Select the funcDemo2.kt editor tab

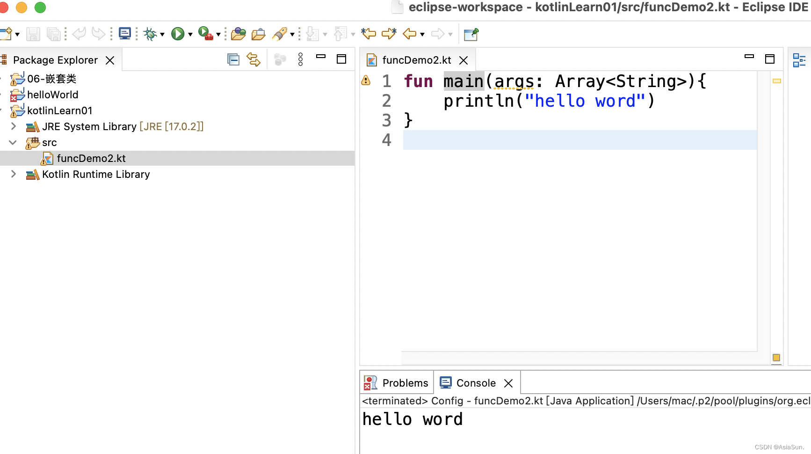point(417,60)
